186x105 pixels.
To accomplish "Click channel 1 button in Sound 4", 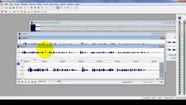I will 19,64.
